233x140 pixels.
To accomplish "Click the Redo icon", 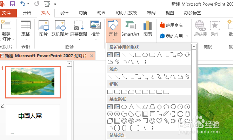I will 36,4.
